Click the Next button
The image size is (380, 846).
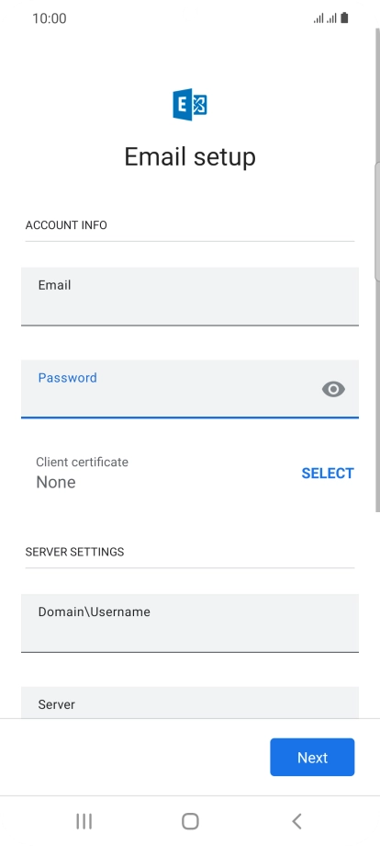[x=312, y=757]
